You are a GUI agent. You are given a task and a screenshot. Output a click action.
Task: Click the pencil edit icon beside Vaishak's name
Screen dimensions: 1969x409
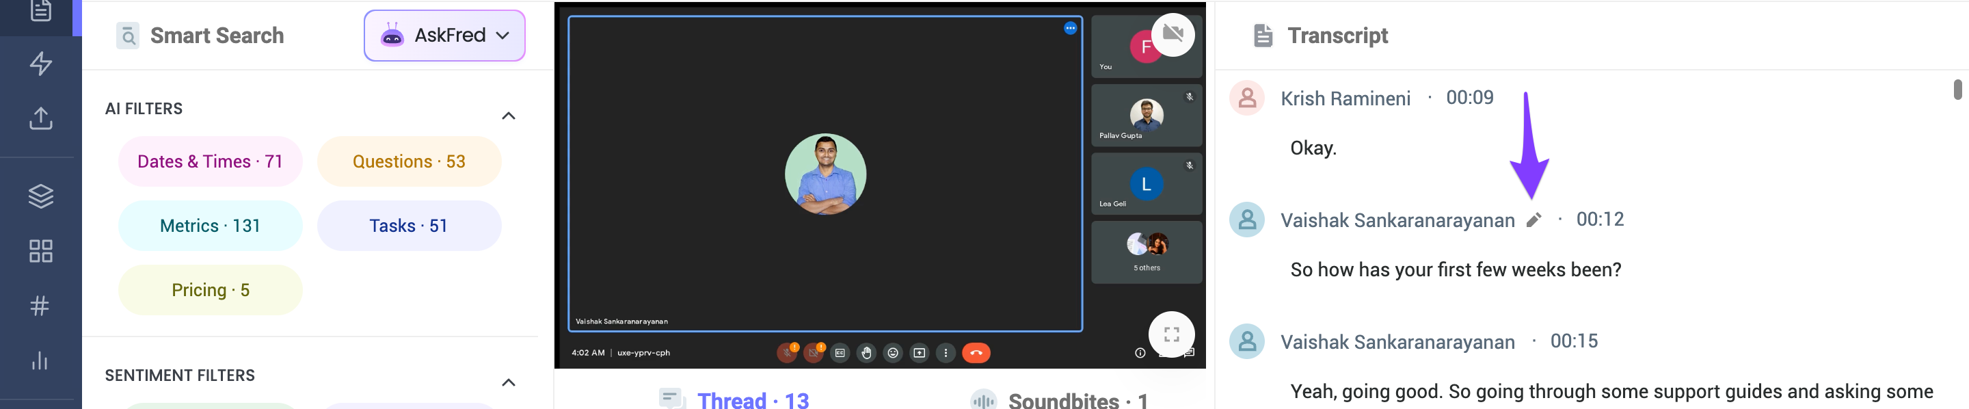click(1533, 220)
